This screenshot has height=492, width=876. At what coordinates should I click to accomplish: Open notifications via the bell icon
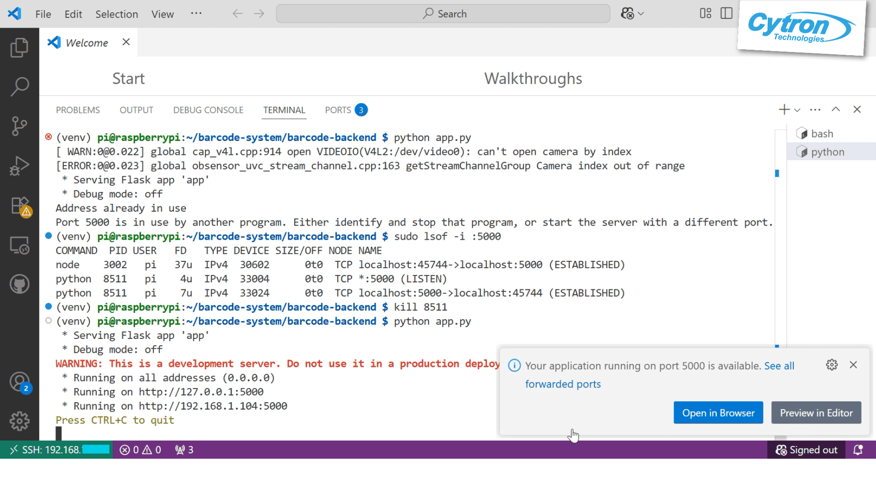pyautogui.click(x=858, y=450)
